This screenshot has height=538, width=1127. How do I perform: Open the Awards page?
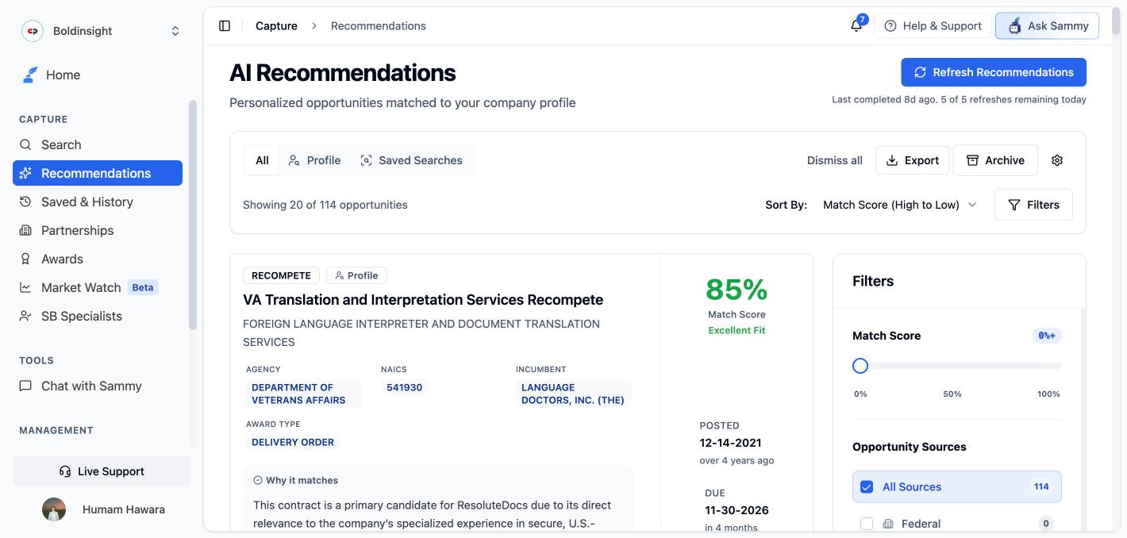click(98, 259)
